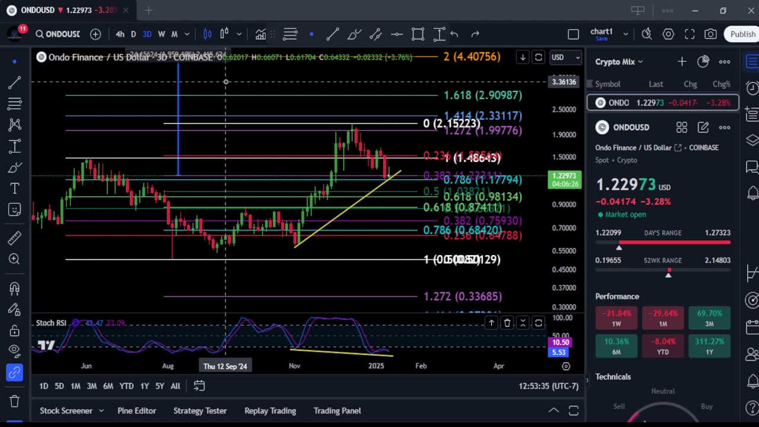Open the Stock Screener tab
This screenshot has height=427, width=759.
point(66,410)
